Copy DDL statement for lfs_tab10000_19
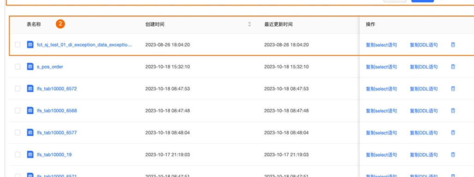Viewport: 474px width, 177px height. [424, 155]
